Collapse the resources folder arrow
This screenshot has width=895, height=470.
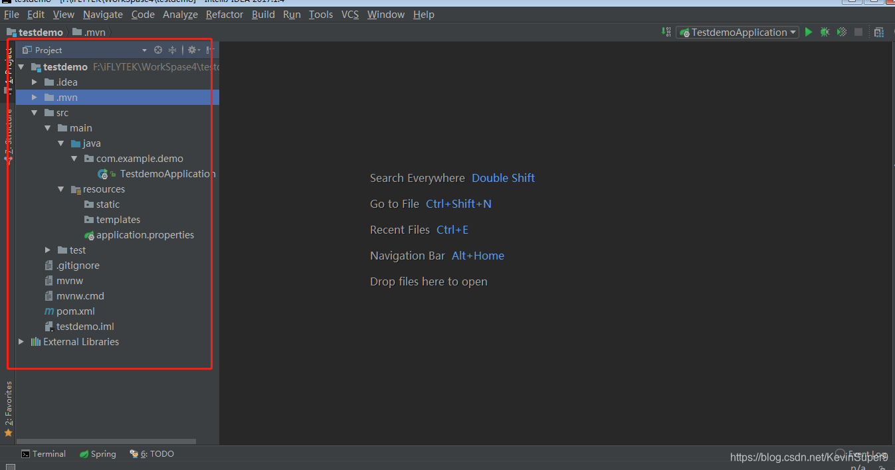[x=61, y=189]
